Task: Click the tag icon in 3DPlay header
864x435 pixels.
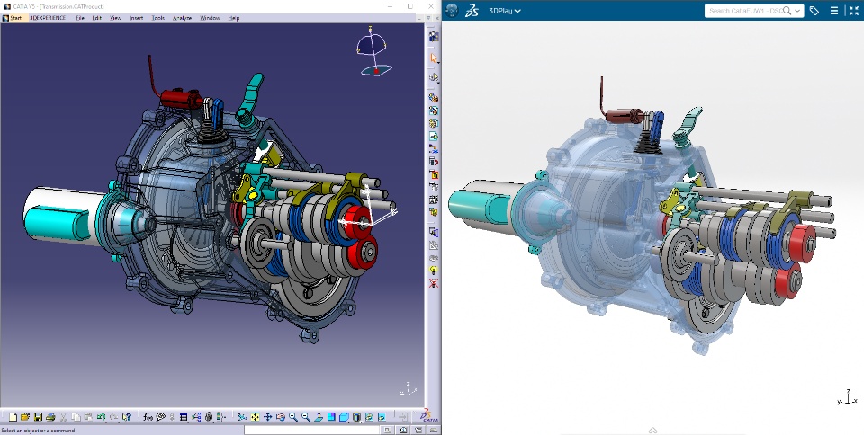Action: click(814, 11)
